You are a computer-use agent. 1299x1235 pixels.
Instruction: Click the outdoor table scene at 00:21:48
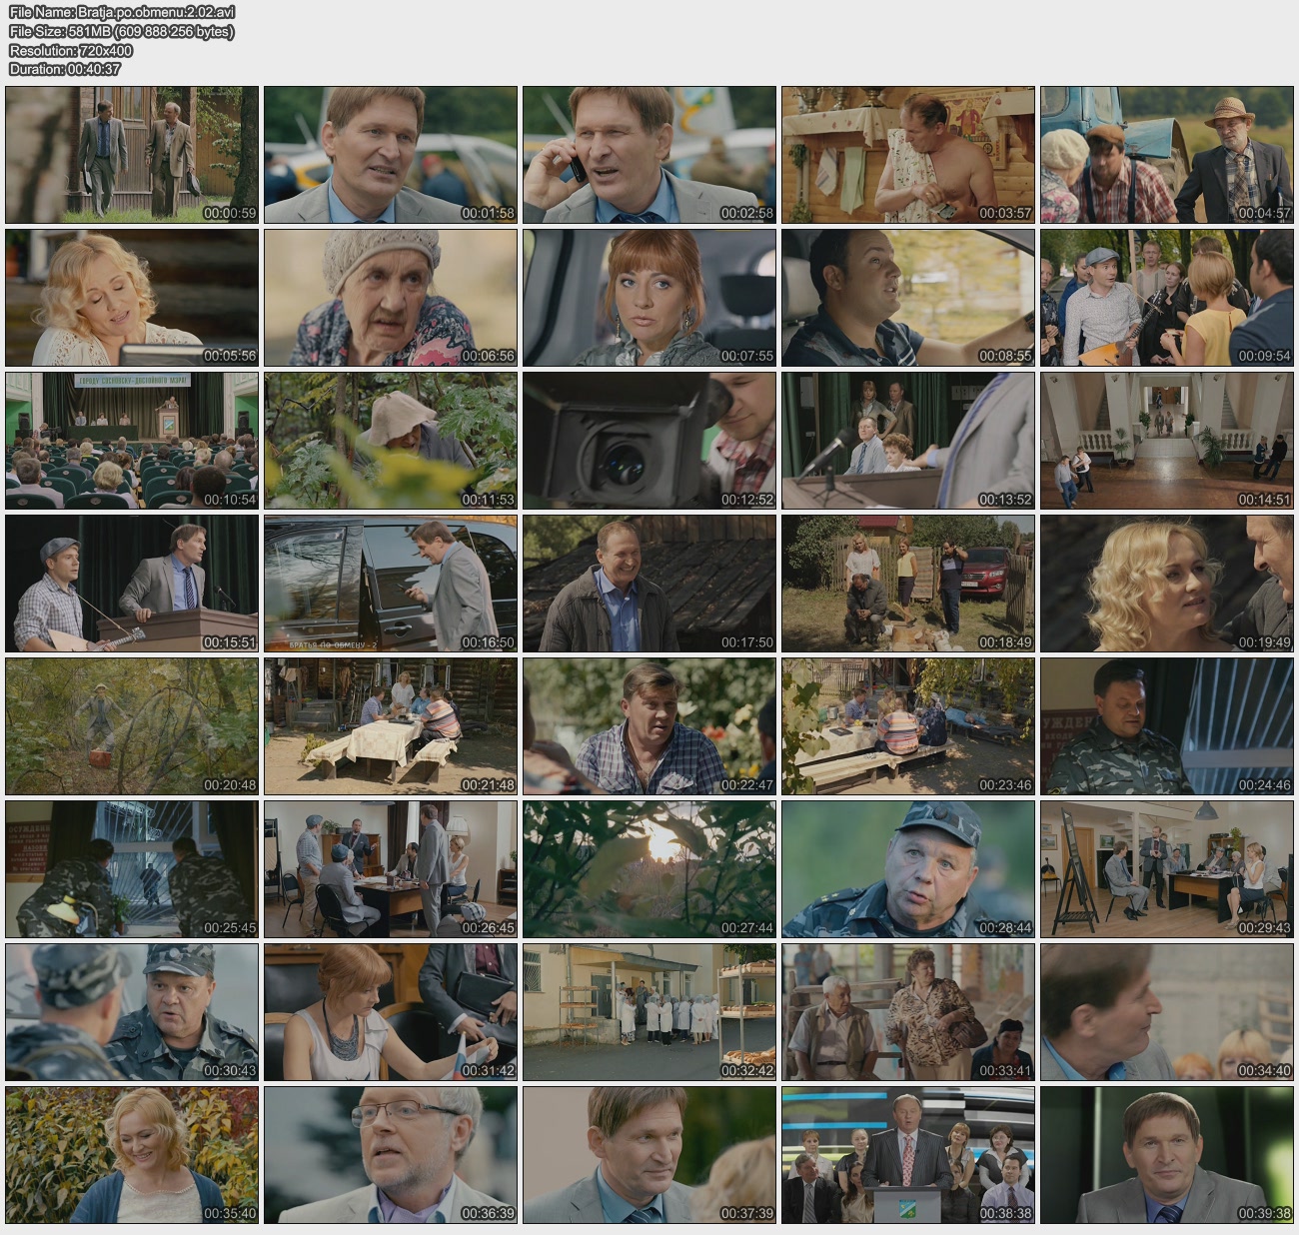(390, 726)
